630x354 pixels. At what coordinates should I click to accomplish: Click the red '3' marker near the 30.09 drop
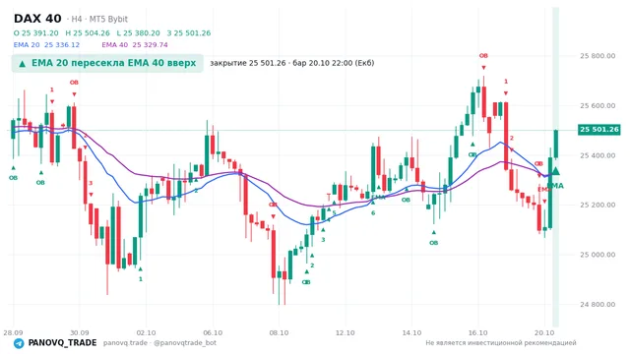(x=91, y=183)
